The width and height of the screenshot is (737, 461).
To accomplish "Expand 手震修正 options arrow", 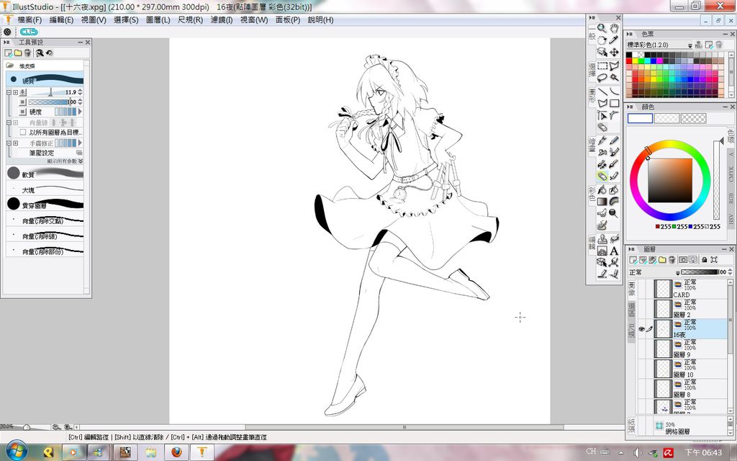I will click(x=80, y=143).
